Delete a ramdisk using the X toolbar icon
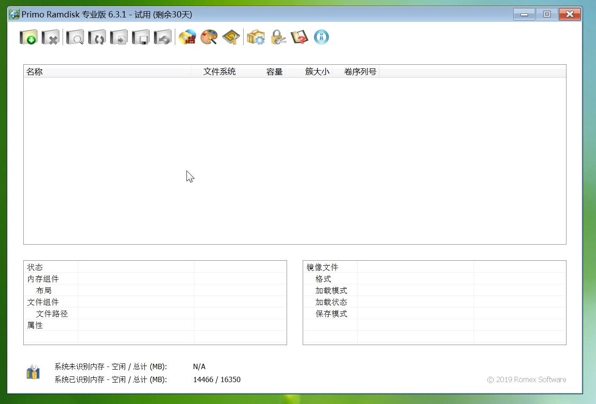596x404 pixels. tap(51, 37)
